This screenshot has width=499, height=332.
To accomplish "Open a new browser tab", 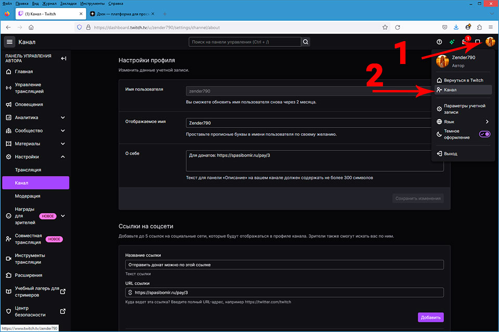I will (164, 14).
